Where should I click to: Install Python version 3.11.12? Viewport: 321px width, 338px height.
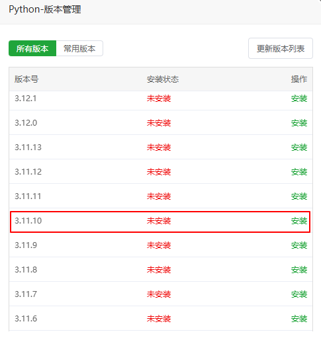pos(299,172)
